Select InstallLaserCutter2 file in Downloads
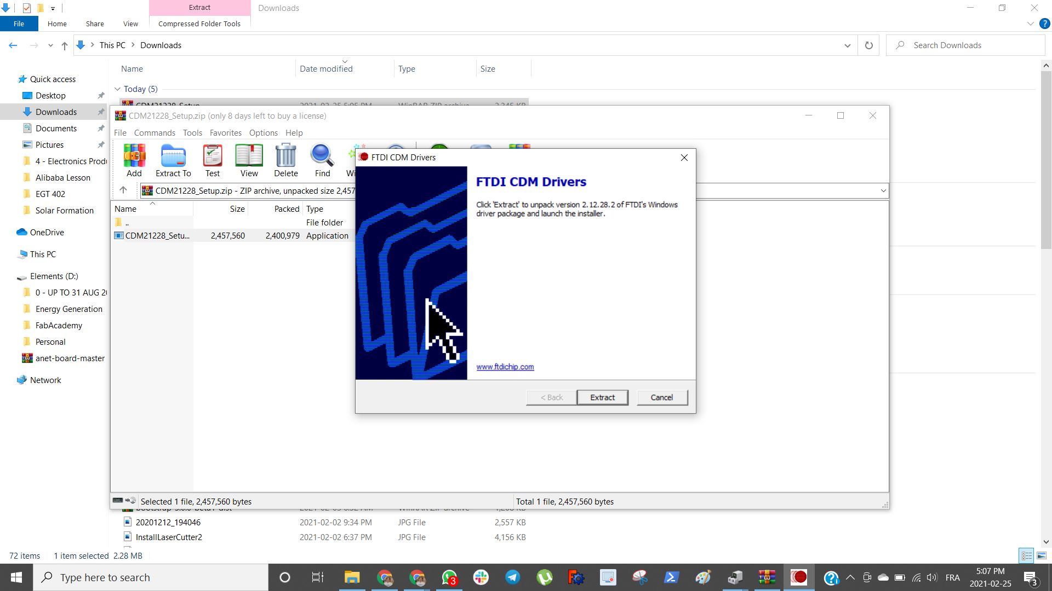 tap(169, 537)
